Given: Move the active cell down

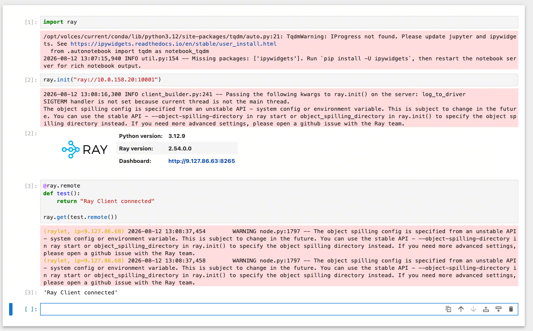Looking at the screenshot, I should tap(473, 309).
